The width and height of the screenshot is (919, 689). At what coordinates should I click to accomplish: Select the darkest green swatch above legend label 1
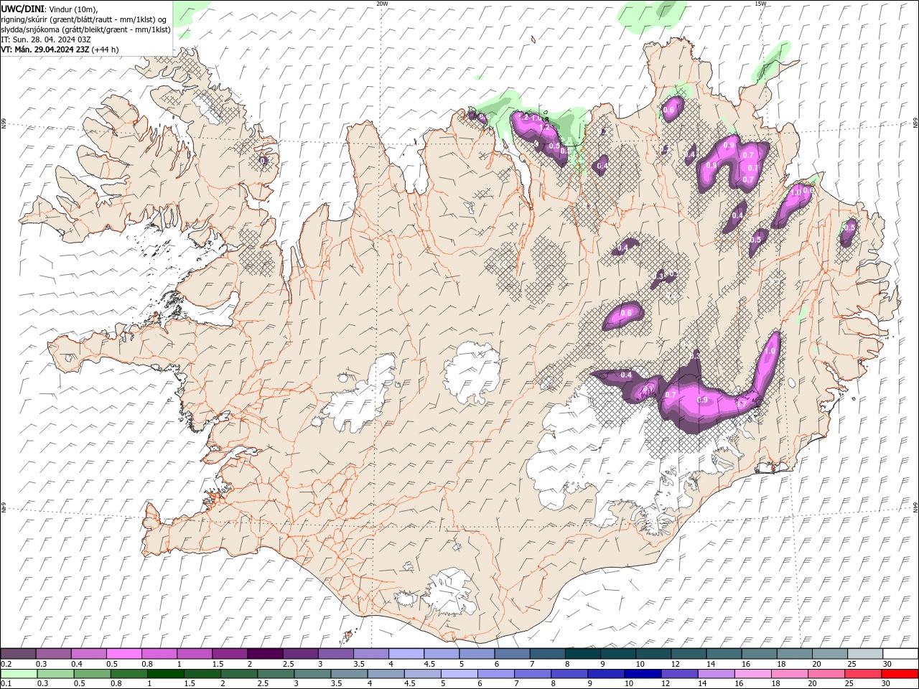pyautogui.click(x=166, y=674)
